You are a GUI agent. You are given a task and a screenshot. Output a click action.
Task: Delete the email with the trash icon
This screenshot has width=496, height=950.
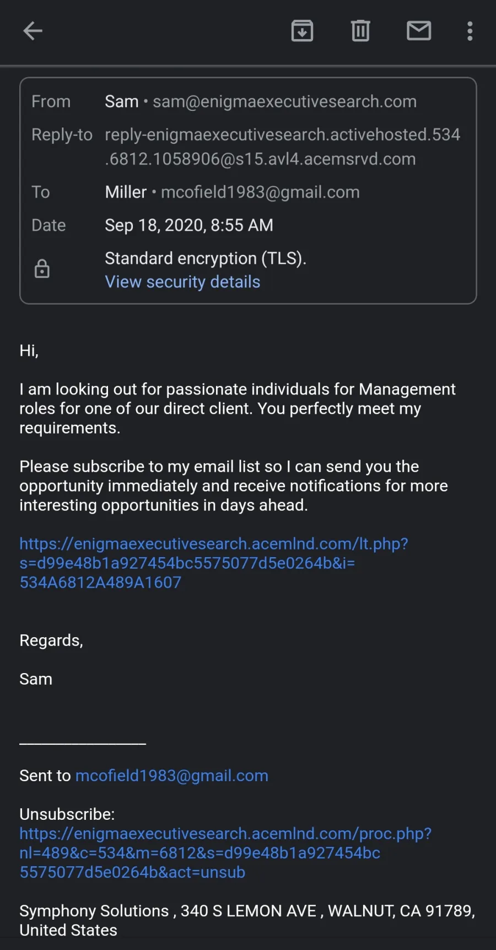pos(360,31)
